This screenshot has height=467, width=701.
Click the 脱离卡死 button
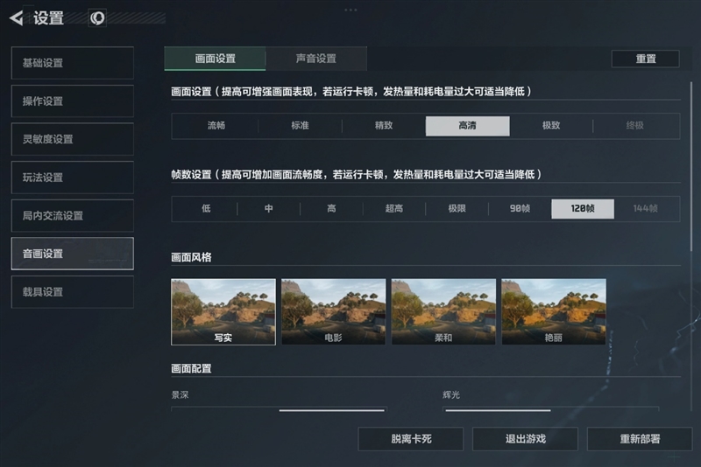411,439
